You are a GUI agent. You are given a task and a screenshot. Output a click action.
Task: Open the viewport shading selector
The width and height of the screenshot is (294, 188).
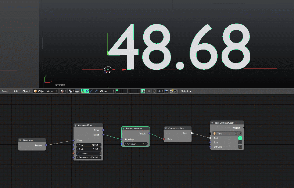click(63, 91)
